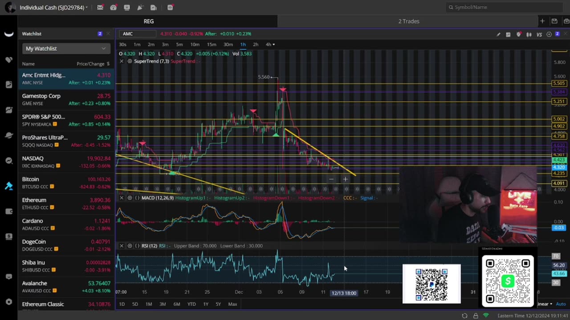Open the messages envelope icon
The height and width of the screenshot is (320, 570).
[x=100, y=8]
